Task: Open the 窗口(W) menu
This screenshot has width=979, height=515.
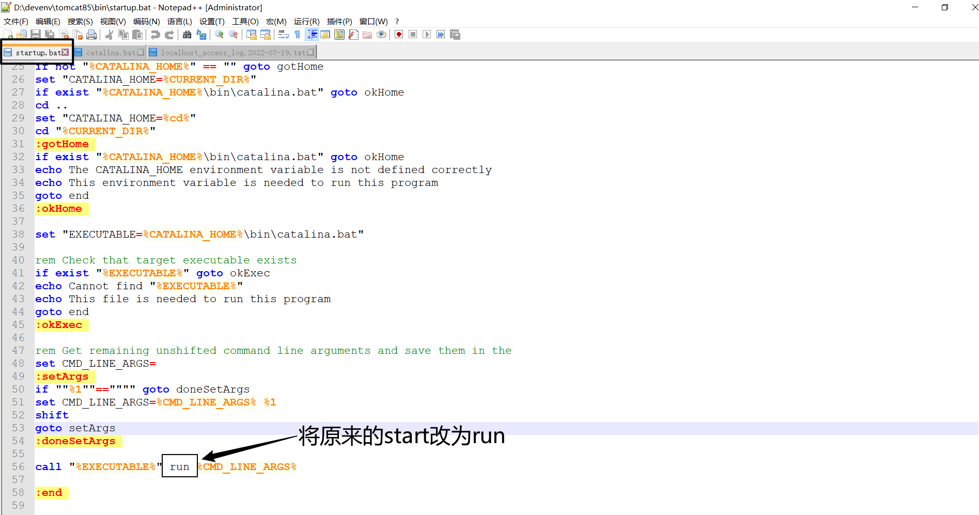Action: point(374,21)
